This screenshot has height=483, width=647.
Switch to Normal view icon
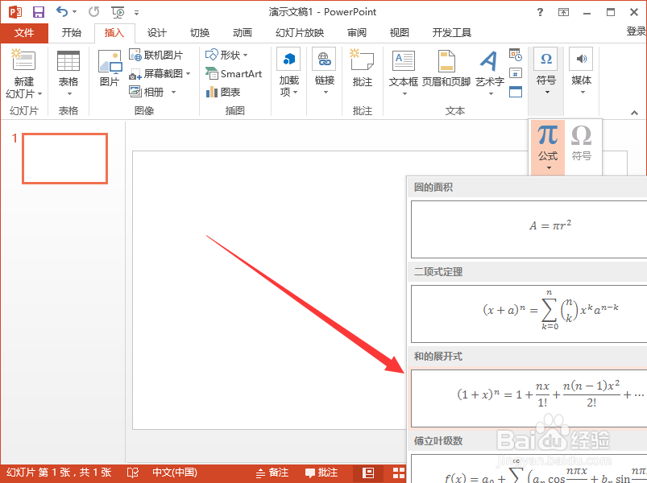point(368,473)
